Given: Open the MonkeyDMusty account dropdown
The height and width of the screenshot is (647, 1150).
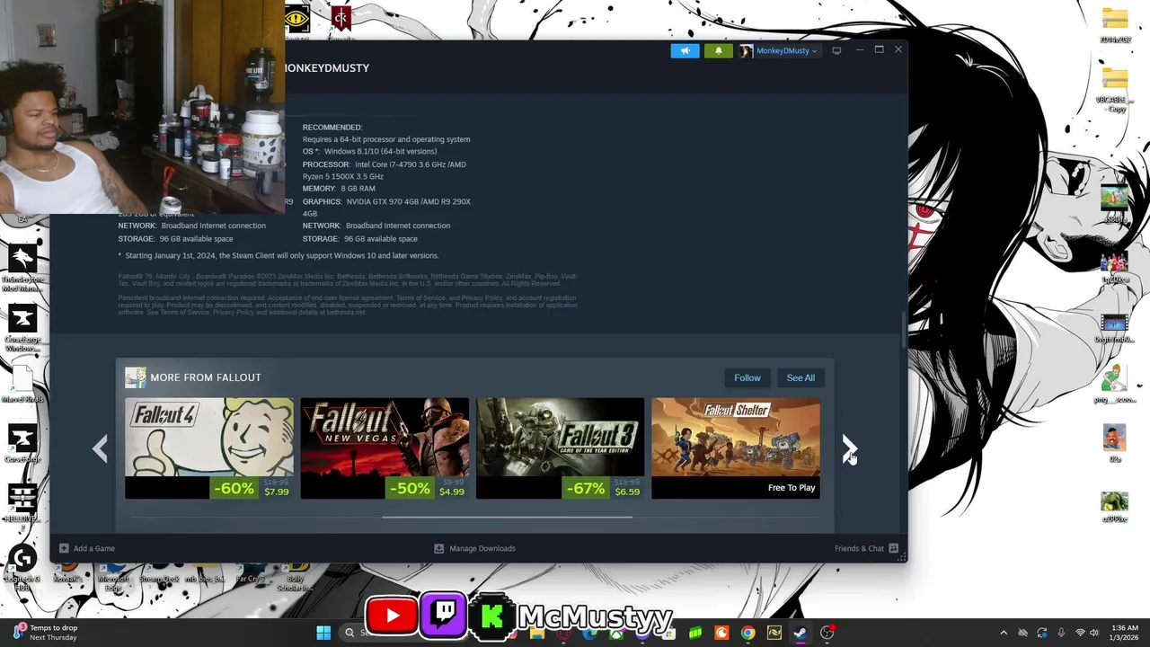Looking at the screenshot, I should tap(786, 50).
